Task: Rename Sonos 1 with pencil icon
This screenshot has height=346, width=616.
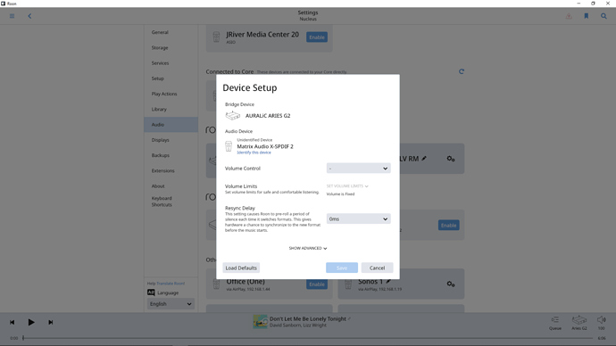Action: point(388,281)
